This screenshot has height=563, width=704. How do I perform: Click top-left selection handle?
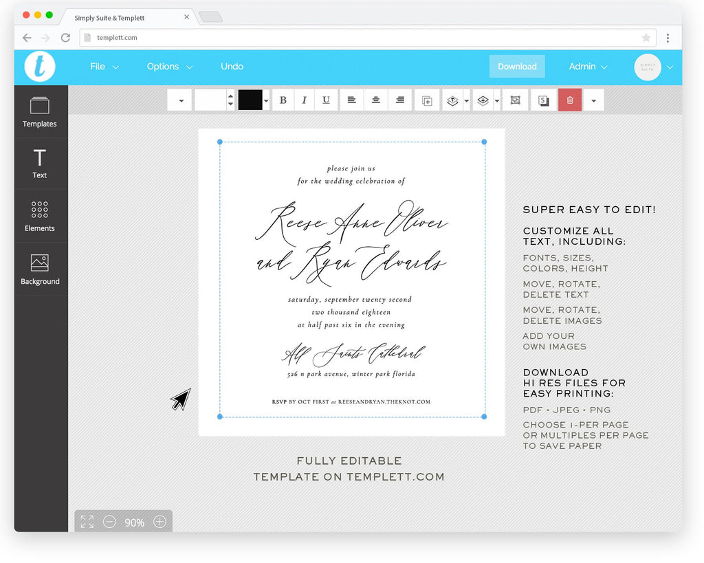[219, 142]
